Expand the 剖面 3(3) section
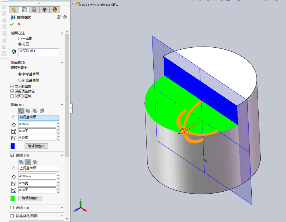 pyautogui.click(x=62, y=207)
